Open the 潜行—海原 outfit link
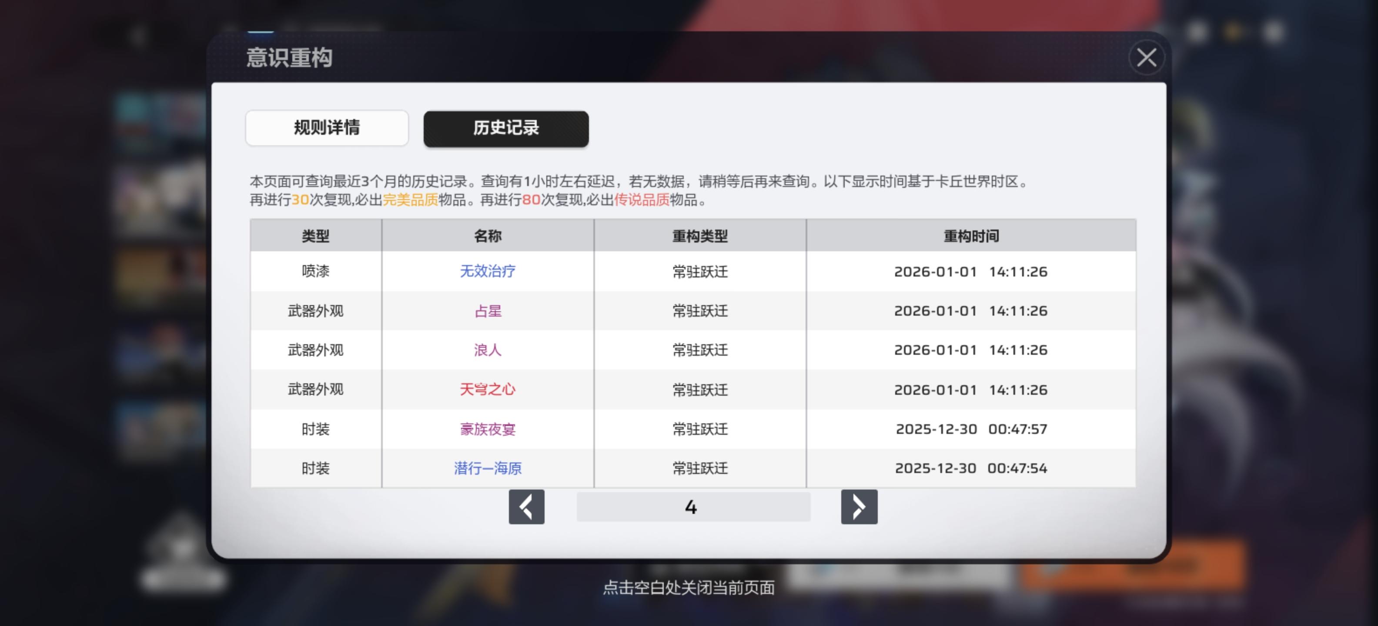This screenshot has height=626, width=1378. click(x=487, y=468)
